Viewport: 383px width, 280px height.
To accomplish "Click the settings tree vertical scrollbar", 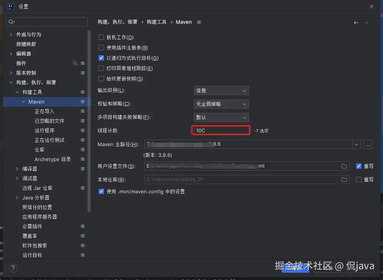I will 89,121.
